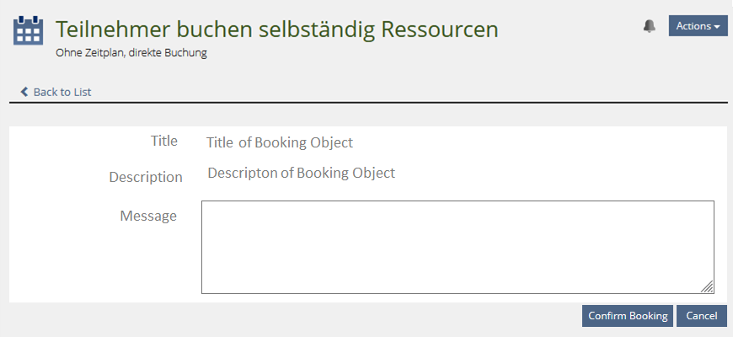Select the "Title of Booking Object" text
Screen dimensions: 733x337
click(280, 142)
